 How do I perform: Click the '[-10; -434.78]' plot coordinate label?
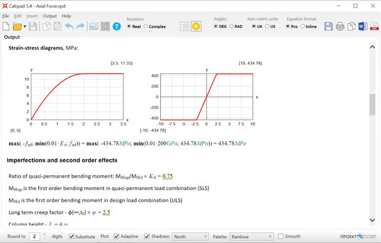coord(153,131)
